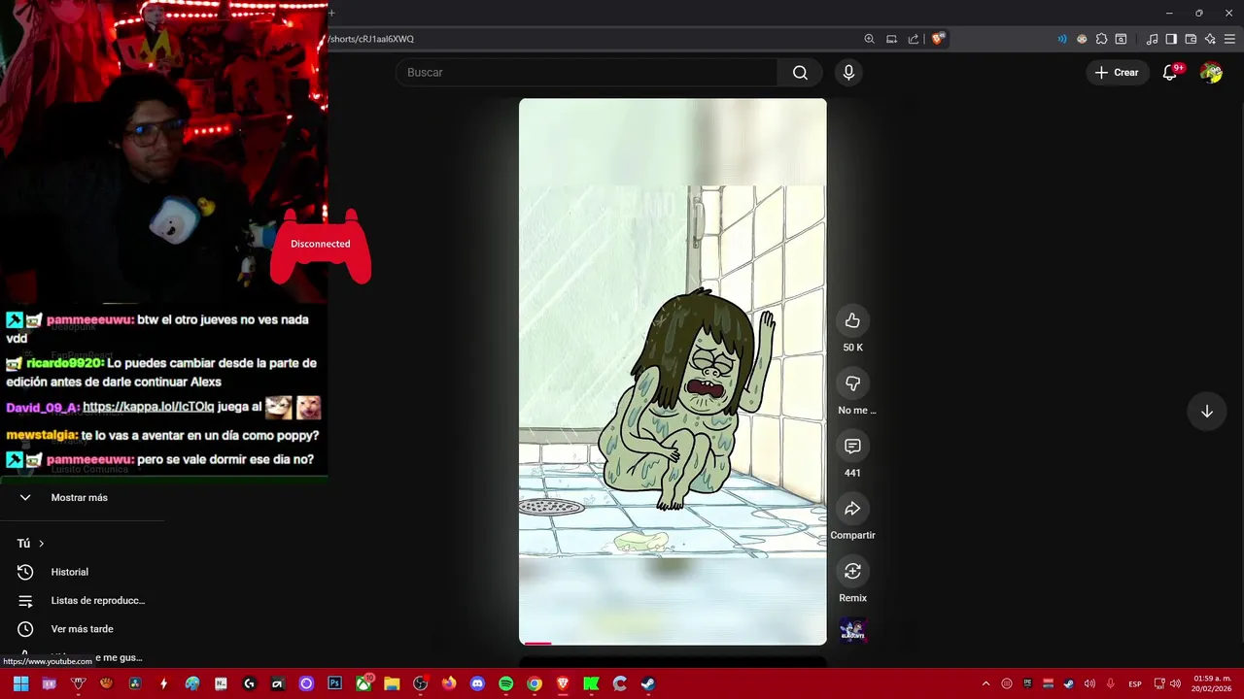Open the YouTube account avatar menu

[1211, 73]
